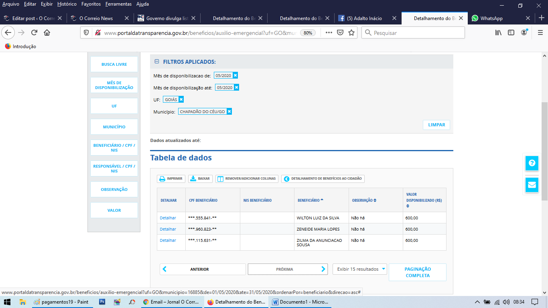Image resolution: width=548 pixels, height=308 pixels.
Task: Open the BENEFICIÁRIO / CPF / NIS filter
Action: coord(114,148)
